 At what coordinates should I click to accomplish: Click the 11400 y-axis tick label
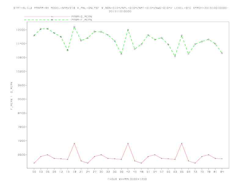[x=20, y=44]
